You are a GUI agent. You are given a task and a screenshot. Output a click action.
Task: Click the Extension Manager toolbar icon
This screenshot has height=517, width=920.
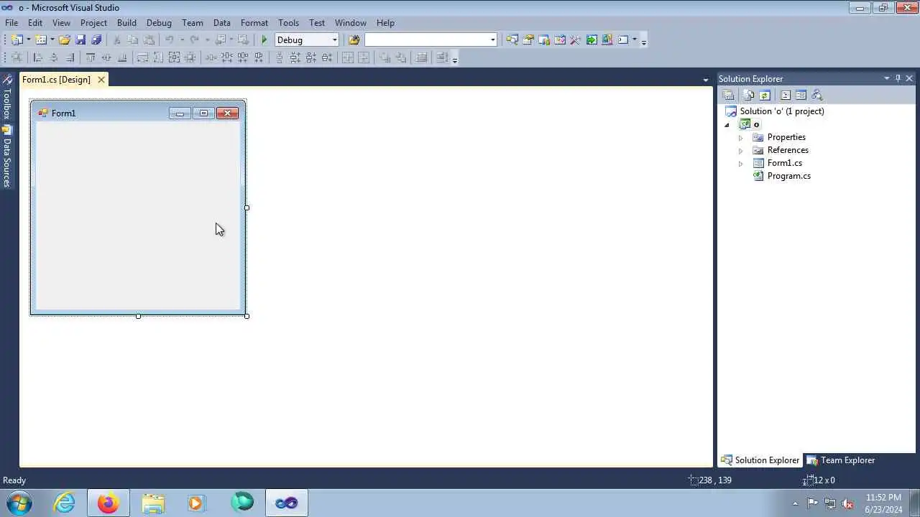click(607, 40)
